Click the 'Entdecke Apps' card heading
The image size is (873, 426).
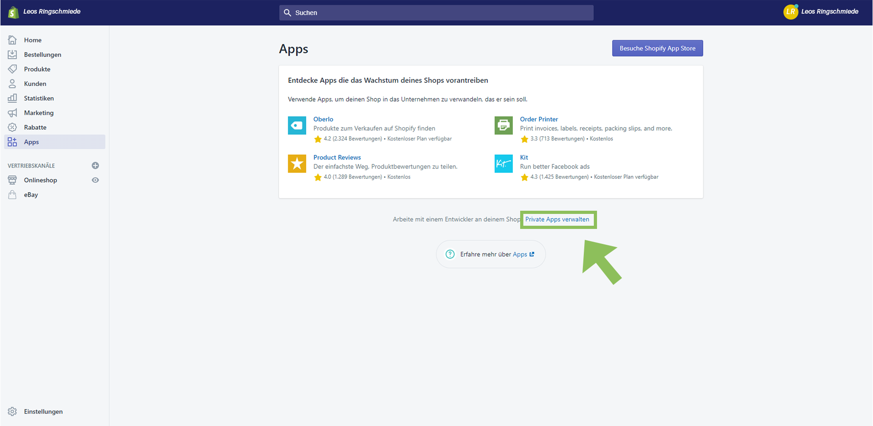[x=388, y=81]
